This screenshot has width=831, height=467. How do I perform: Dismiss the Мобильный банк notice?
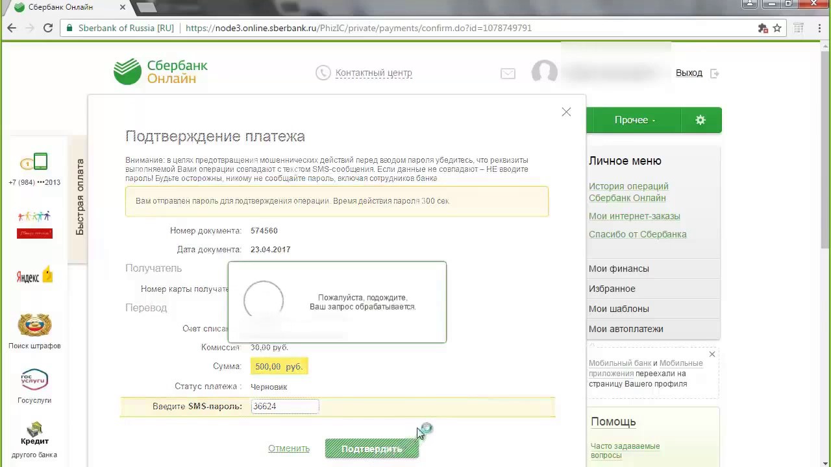[712, 354]
